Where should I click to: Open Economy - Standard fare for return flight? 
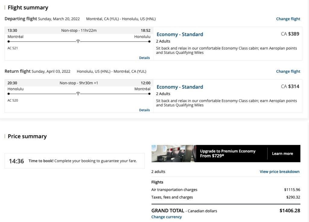180,87
